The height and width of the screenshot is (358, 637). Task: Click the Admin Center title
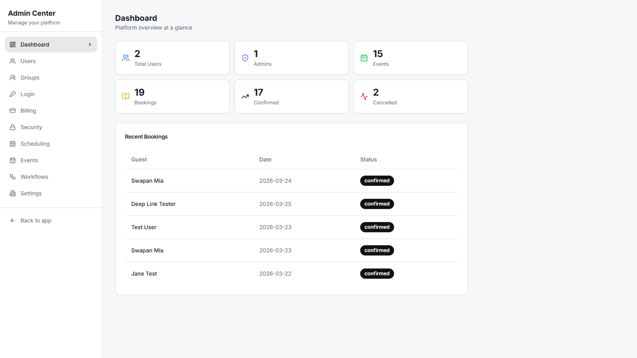(x=32, y=13)
